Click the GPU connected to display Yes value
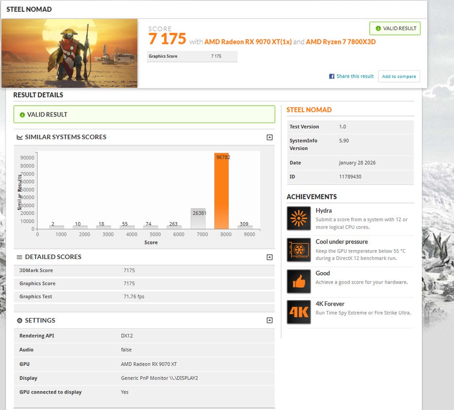The width and height of the screenshot is (454, 410). coord(124,392)
